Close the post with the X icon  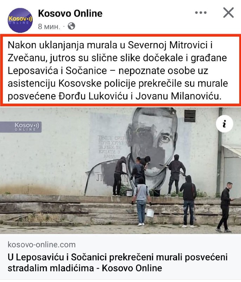click(x=228, y=13)
